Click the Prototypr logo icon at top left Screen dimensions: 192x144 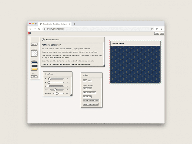[x=29, y=33]
